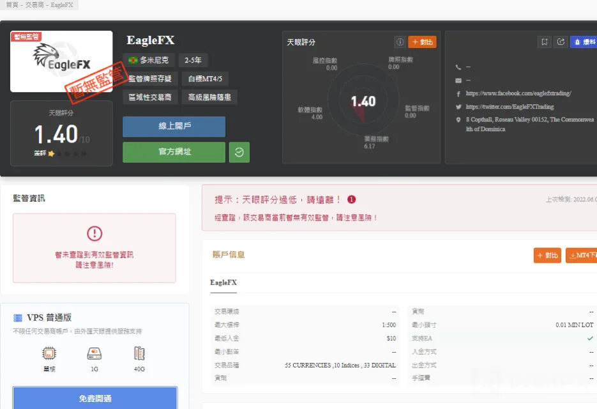This screenshot has height=409, width=597.
Task: Click the 白標MT4/5 tag
Action: click(205, 79)
